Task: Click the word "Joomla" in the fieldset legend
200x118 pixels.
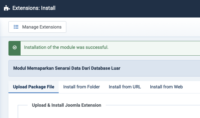Action: click(73, 105)
